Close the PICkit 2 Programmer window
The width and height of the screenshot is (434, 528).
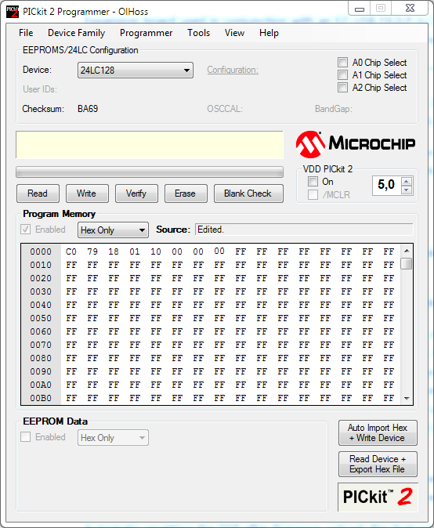point(410,9)
